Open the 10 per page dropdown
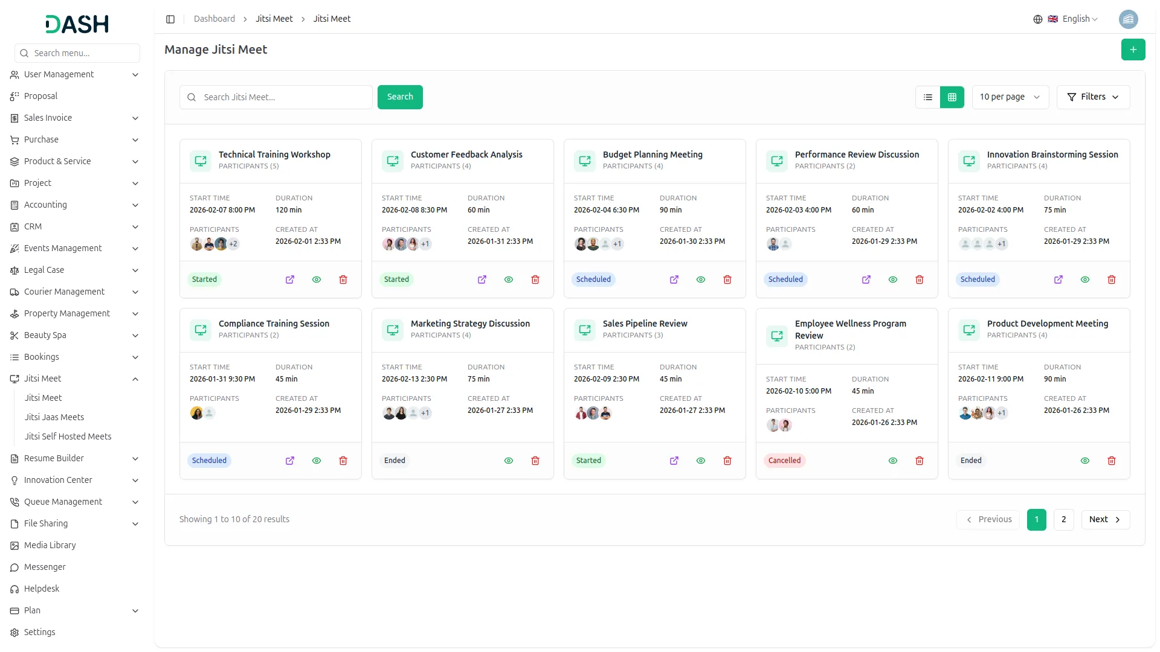This screenshot has height=652, width=1160. [1010, 97]
